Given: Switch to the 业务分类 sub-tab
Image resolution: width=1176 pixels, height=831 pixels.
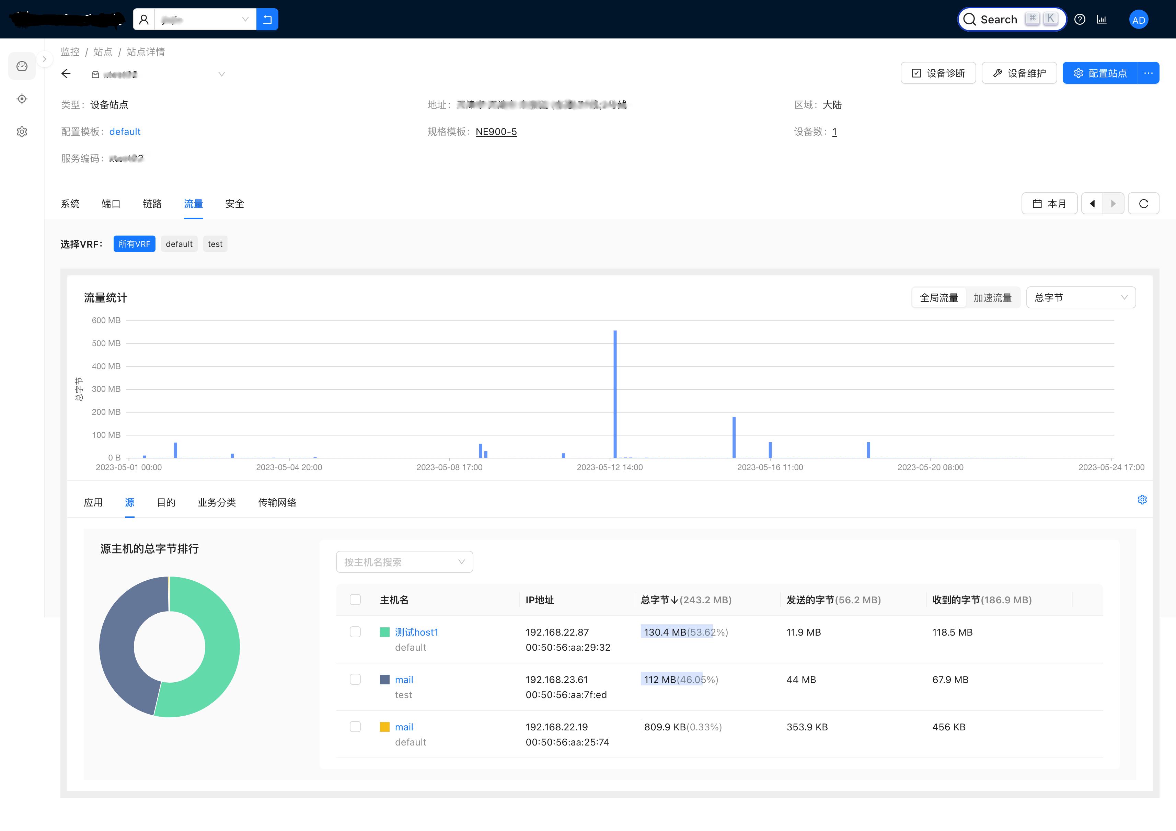Looking at the screenshot, I should tap(217, 503).
